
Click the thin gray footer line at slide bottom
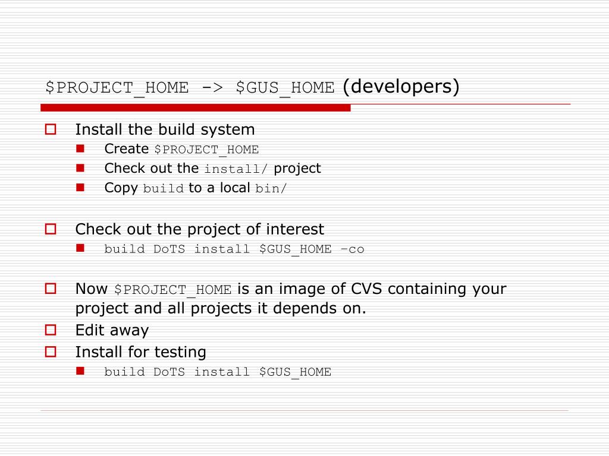304,410
